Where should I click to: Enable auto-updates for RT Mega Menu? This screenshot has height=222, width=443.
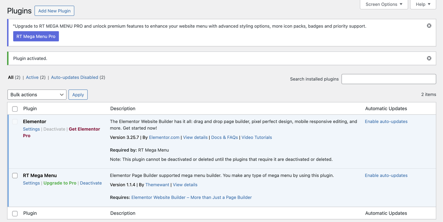(x=386, y=175)
